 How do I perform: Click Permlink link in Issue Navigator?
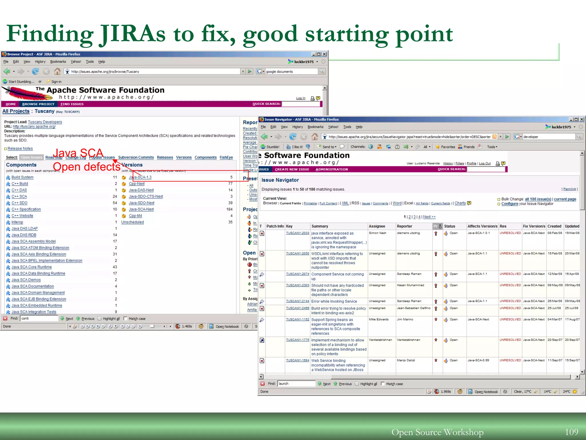(x=570, y=189)
